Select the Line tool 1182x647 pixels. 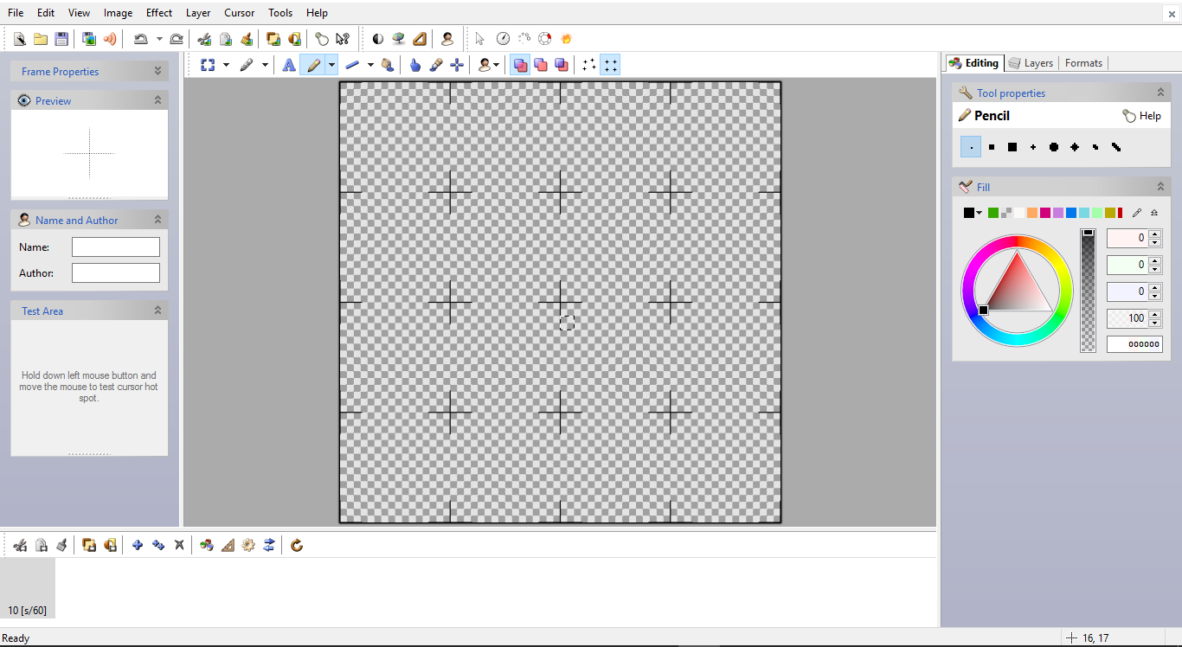point(352,65)
